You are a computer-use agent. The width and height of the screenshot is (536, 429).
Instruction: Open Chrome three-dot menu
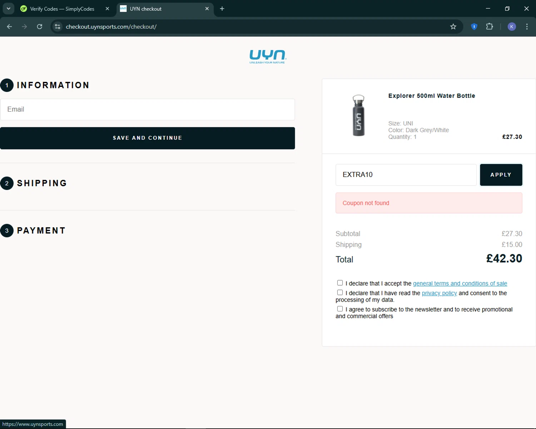click(527, 26)
